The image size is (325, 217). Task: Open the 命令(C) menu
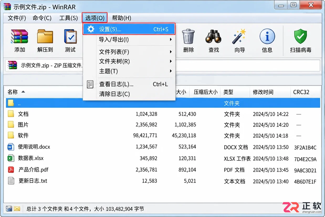click(x=42, y=18)
